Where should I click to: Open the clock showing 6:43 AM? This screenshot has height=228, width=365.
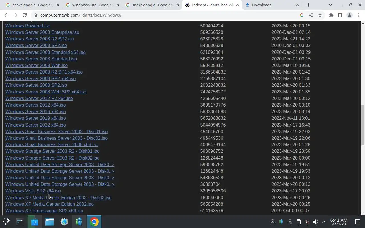(339, 222)
